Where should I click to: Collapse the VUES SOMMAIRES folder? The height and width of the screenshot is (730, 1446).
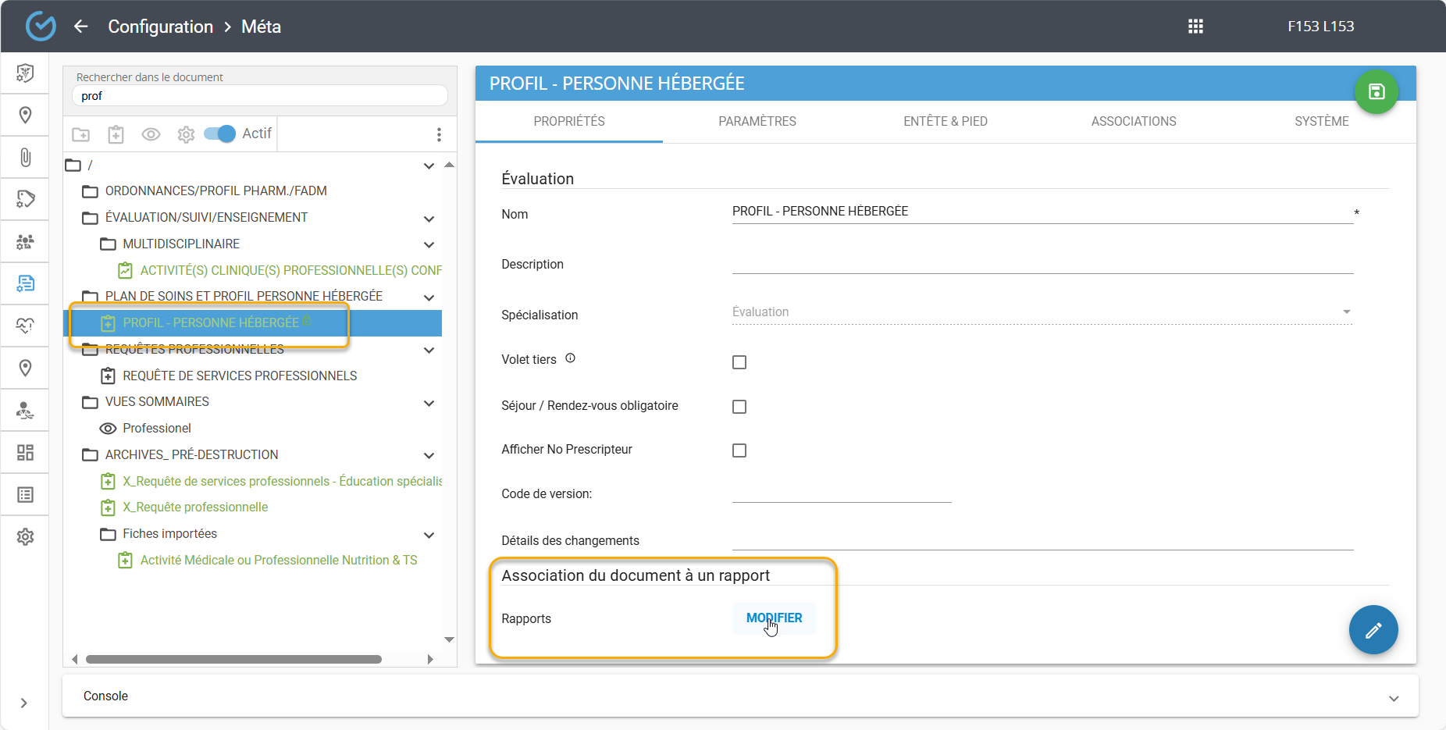(x=429, y=403)
